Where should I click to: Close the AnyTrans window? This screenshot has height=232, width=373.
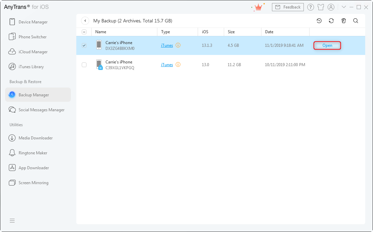pyautogui.click(x=366, y=7)
